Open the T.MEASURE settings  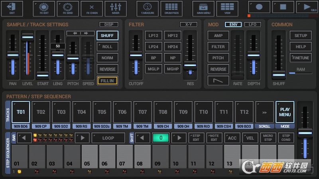[148, 8]
